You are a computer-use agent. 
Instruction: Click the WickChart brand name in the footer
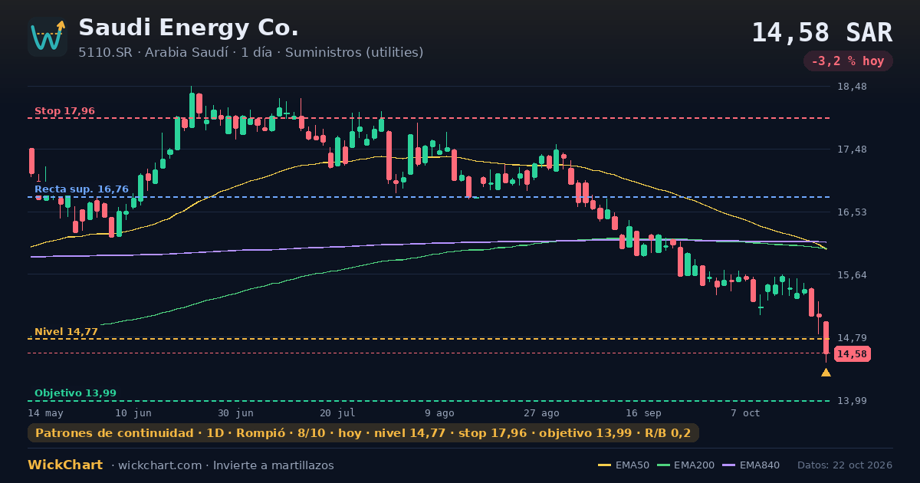65,465
